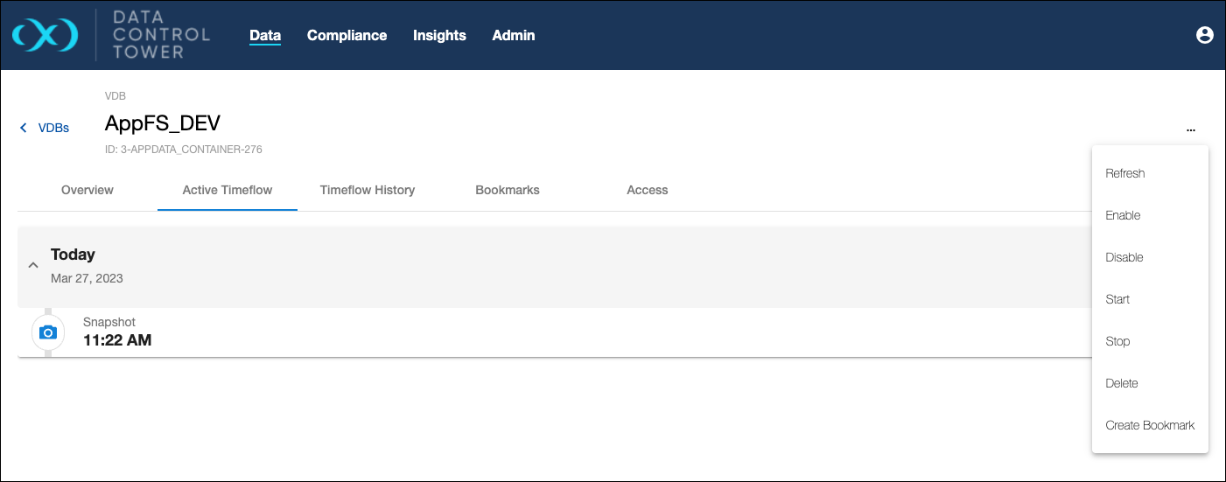
Task: Open the Admin section
Action: [x=513, y=35]
